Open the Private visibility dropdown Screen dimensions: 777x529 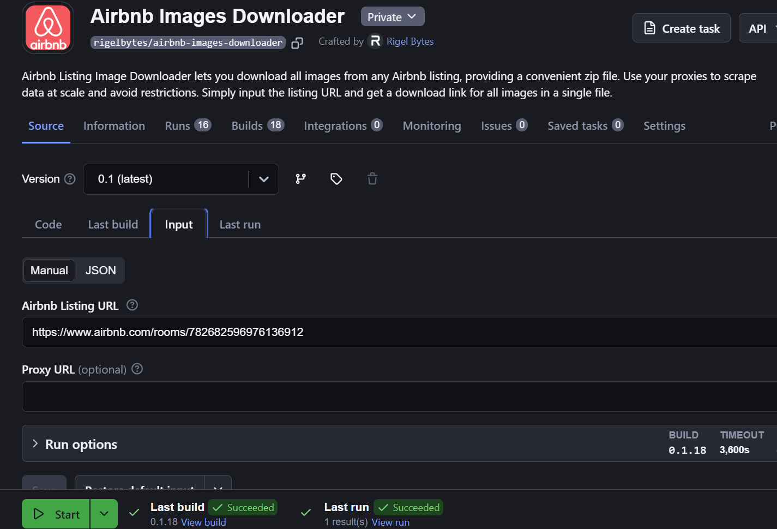(393, 17)
